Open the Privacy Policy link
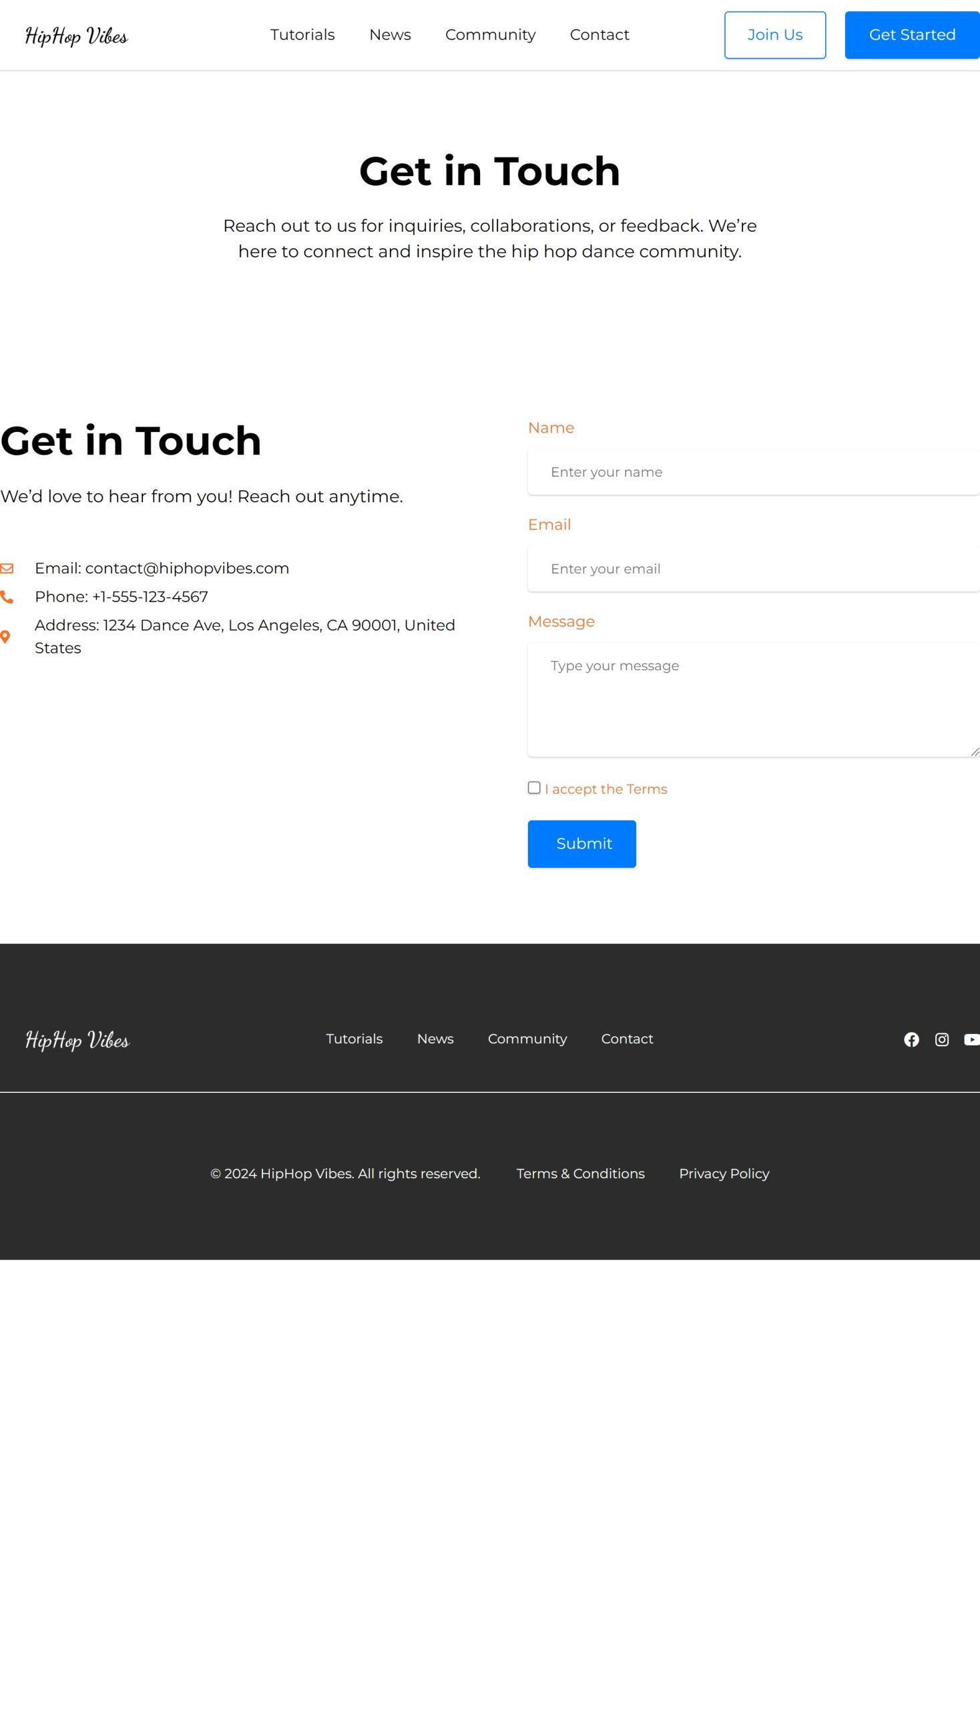 (724, 1173)
